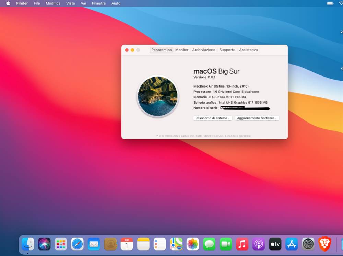Open the Notes app icon
Viewport: 343px width, 256px height.
(x=143, y=244)
